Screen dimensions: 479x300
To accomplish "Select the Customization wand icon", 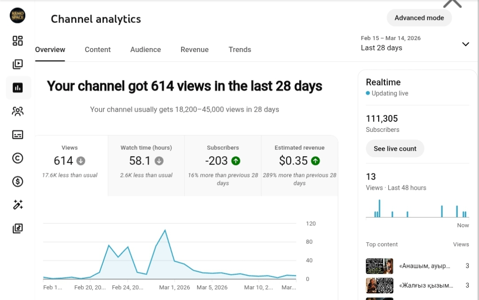I will click(18, 204).
